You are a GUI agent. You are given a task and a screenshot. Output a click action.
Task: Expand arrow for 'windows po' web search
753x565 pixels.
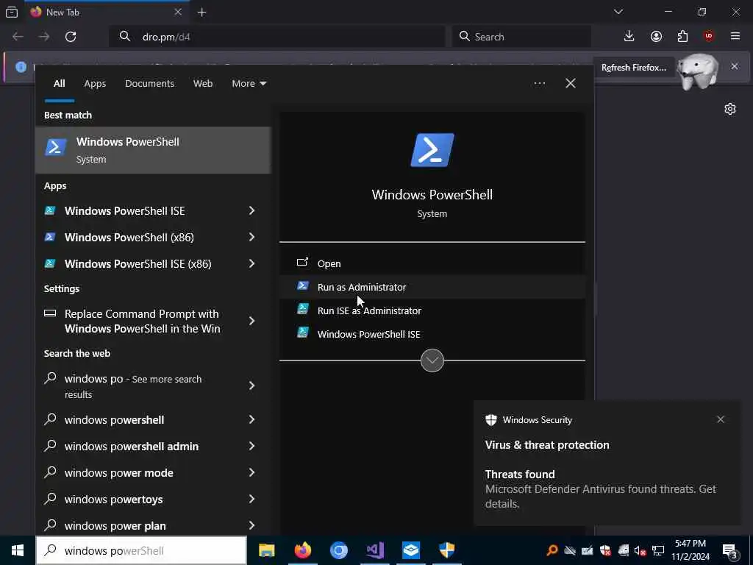click(x=251, y=385)
